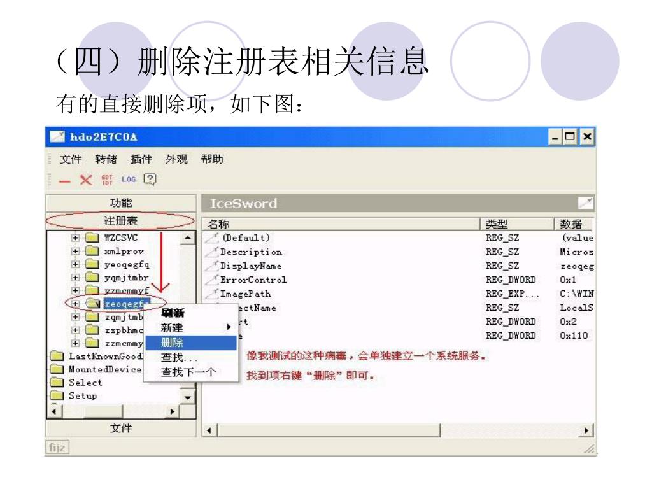Viewport: 652px width, 489px height.
Task: Open the 文件 menu
Action: (x=70, y=159)
